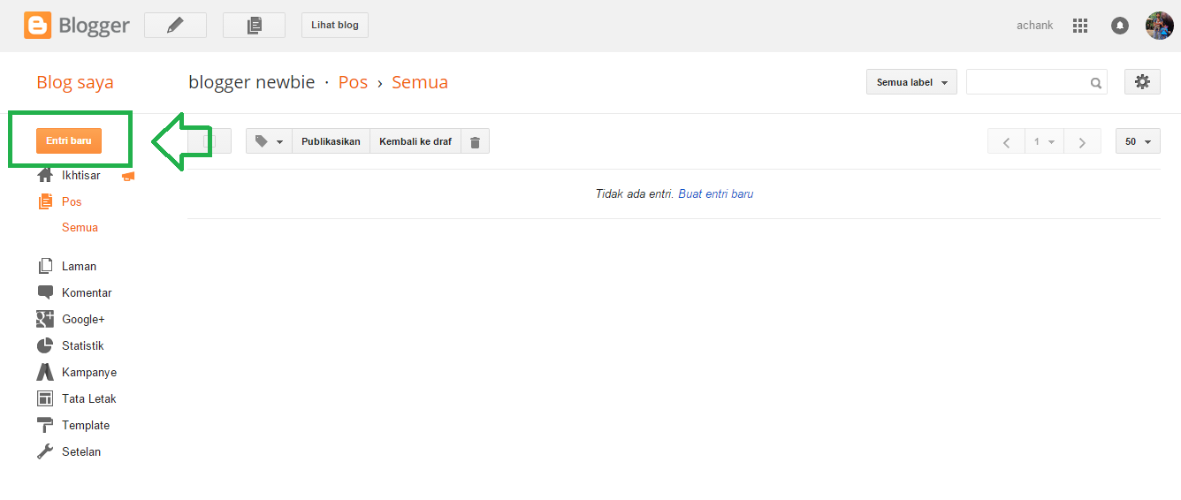This screenshot has height=500, width=1181.
Task: Click the Publikasikan button
Action: (x=331, y=141)
